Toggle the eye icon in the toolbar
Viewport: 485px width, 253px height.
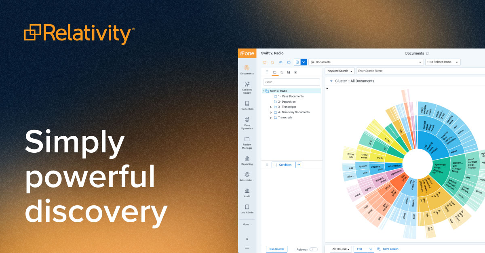point(280,62)
